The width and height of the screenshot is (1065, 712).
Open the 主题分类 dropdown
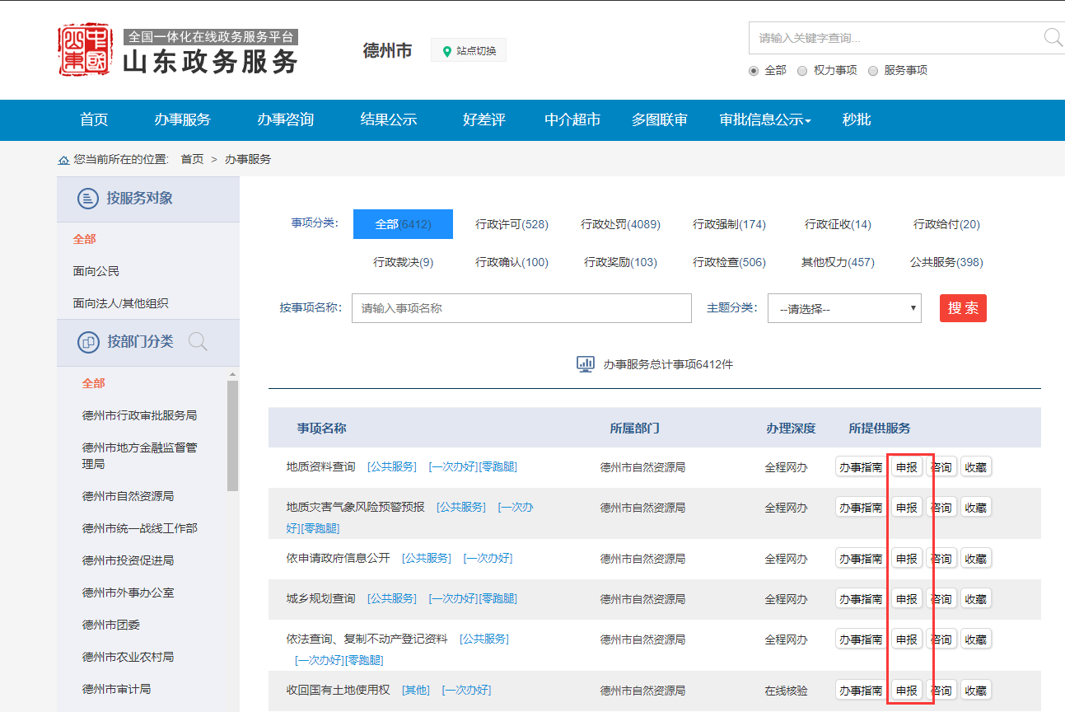point(844,309)
